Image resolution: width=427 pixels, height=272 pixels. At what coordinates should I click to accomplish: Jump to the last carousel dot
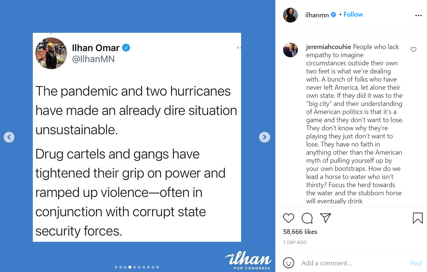(158, 267)
